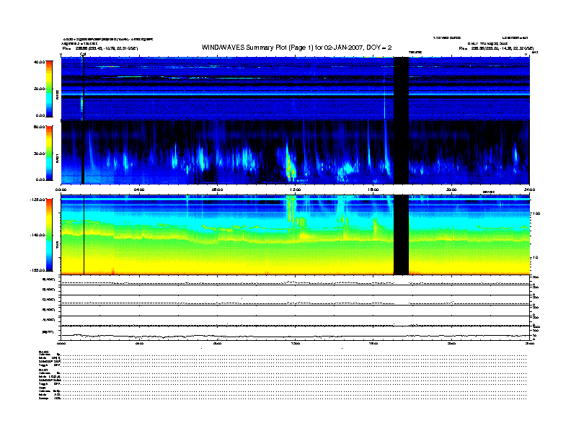Image resolution: width=571 pixels, height=441 pixels.
Task: Click the 08:00 label under the RAD1 spectrogram
Action: pos(217,190)
